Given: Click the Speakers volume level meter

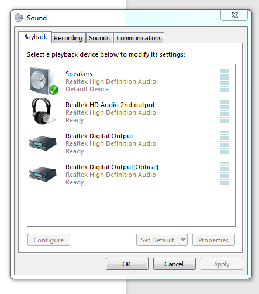Looking at the screenshot, I should tap(225, 80).
